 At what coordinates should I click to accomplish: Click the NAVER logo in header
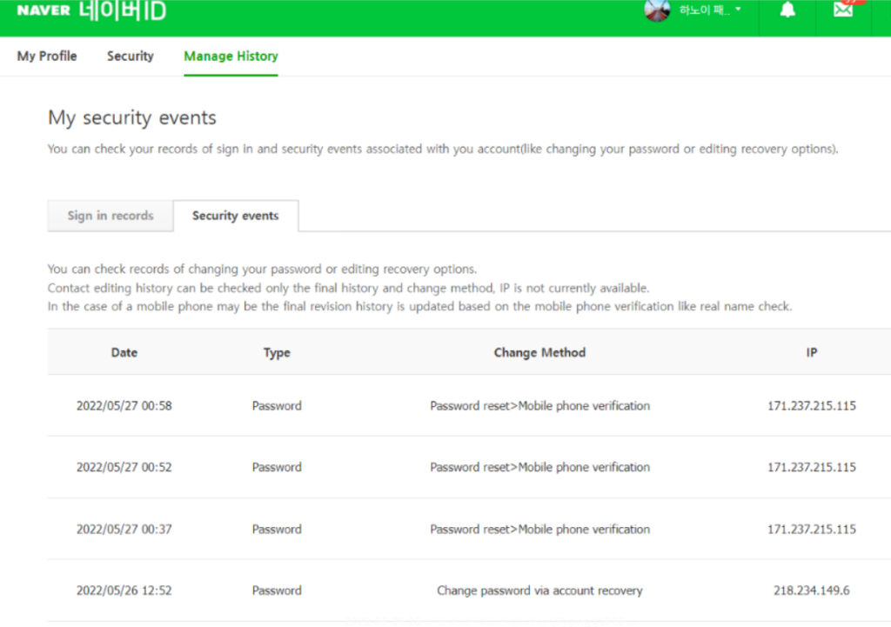[x=44, y=10]
